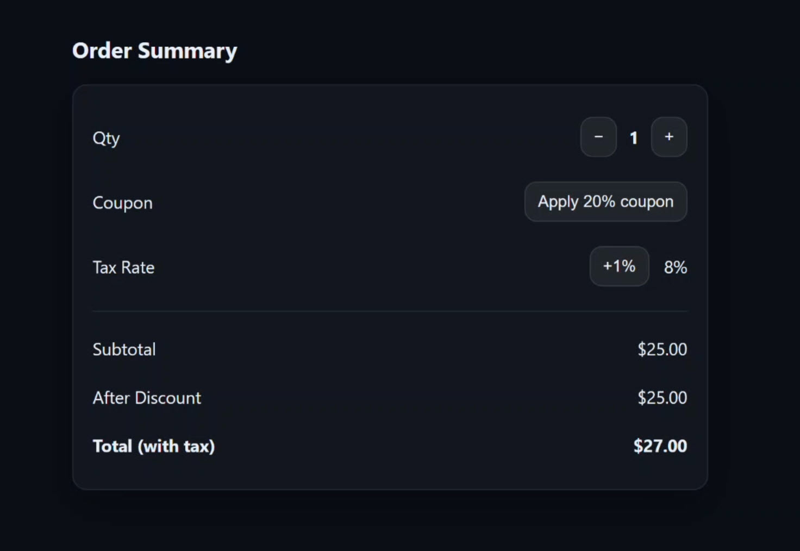Click the Coupon row label
The height and width of the screenshot is (551, 800).
122,203
